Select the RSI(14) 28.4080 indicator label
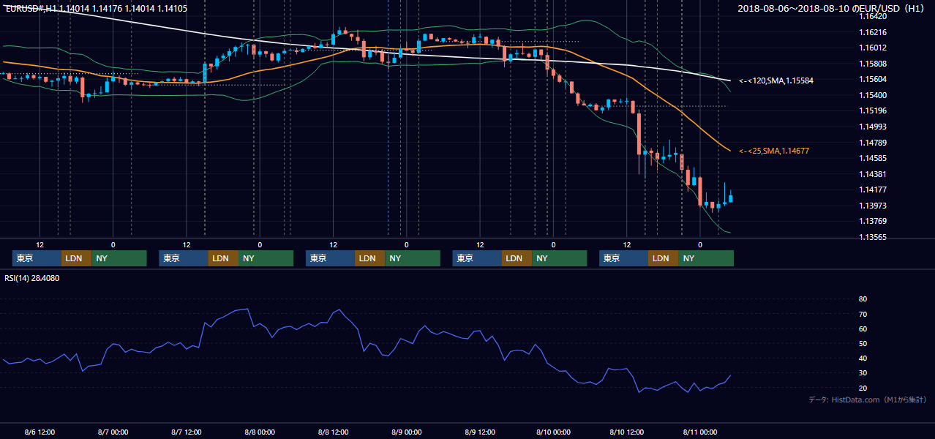This screenshot has height=439, width=935. point(32,278)
